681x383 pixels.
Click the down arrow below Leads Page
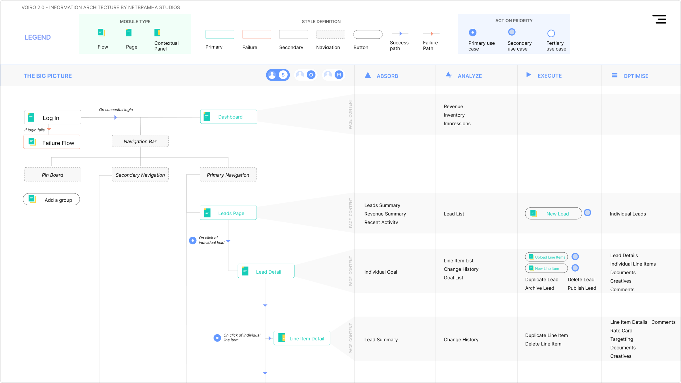(x=228, y=242)
